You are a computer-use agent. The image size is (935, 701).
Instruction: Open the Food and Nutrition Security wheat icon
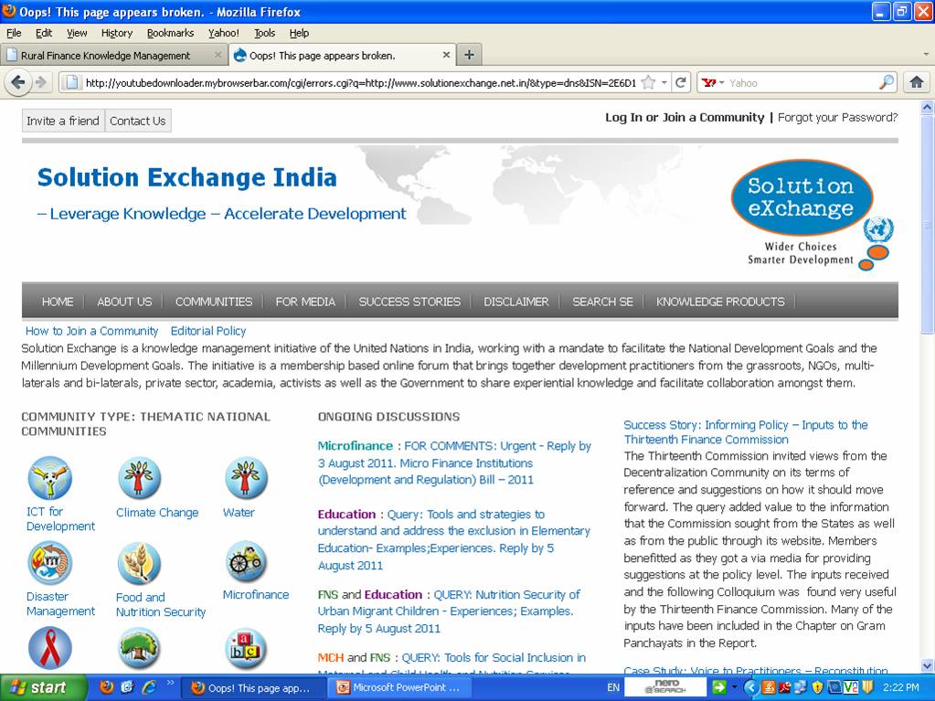tap(139, 563)
